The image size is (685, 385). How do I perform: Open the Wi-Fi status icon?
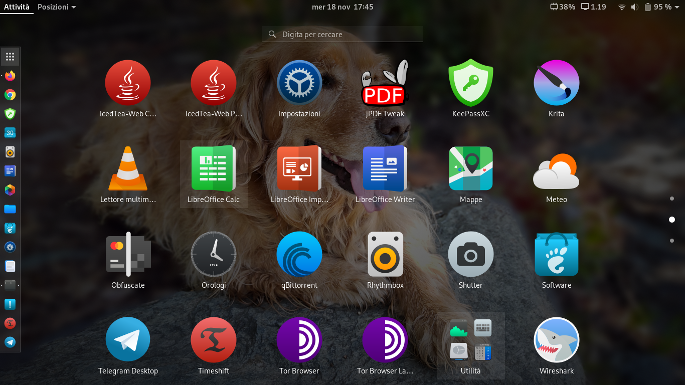point(622,7)
